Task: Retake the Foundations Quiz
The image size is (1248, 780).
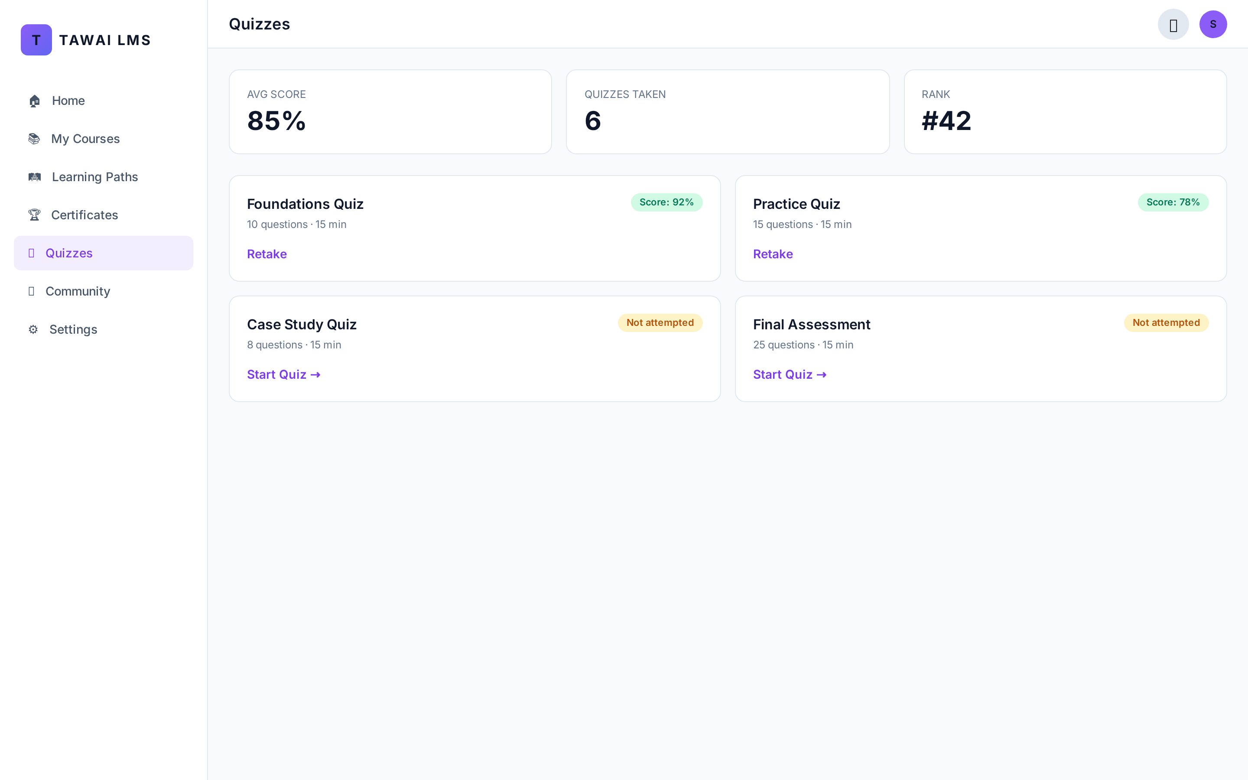Action: click(266, 254)
